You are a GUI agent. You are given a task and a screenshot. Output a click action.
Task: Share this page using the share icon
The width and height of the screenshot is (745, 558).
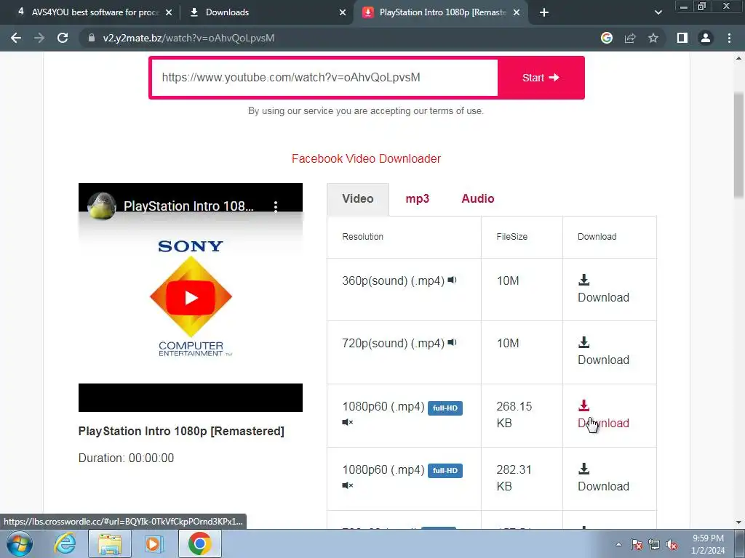tap(630, 38)
